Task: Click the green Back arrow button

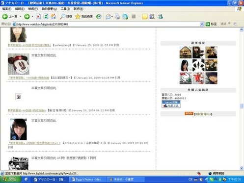Action: (5, 16)
